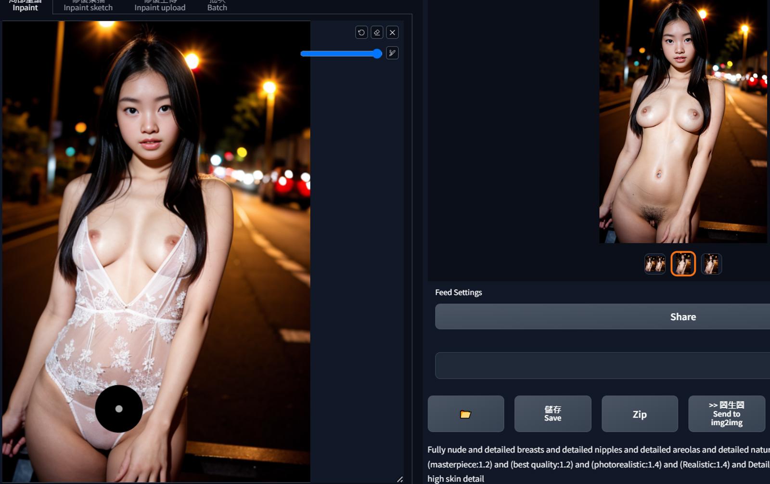This screenshot has width=770, height=484.
Task: Select the highlighted middle gallery thumbnail
Action: pos(683,264)
